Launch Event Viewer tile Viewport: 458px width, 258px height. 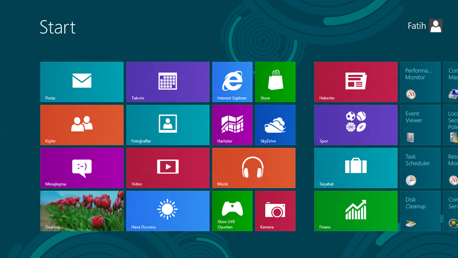coord(420,125)
